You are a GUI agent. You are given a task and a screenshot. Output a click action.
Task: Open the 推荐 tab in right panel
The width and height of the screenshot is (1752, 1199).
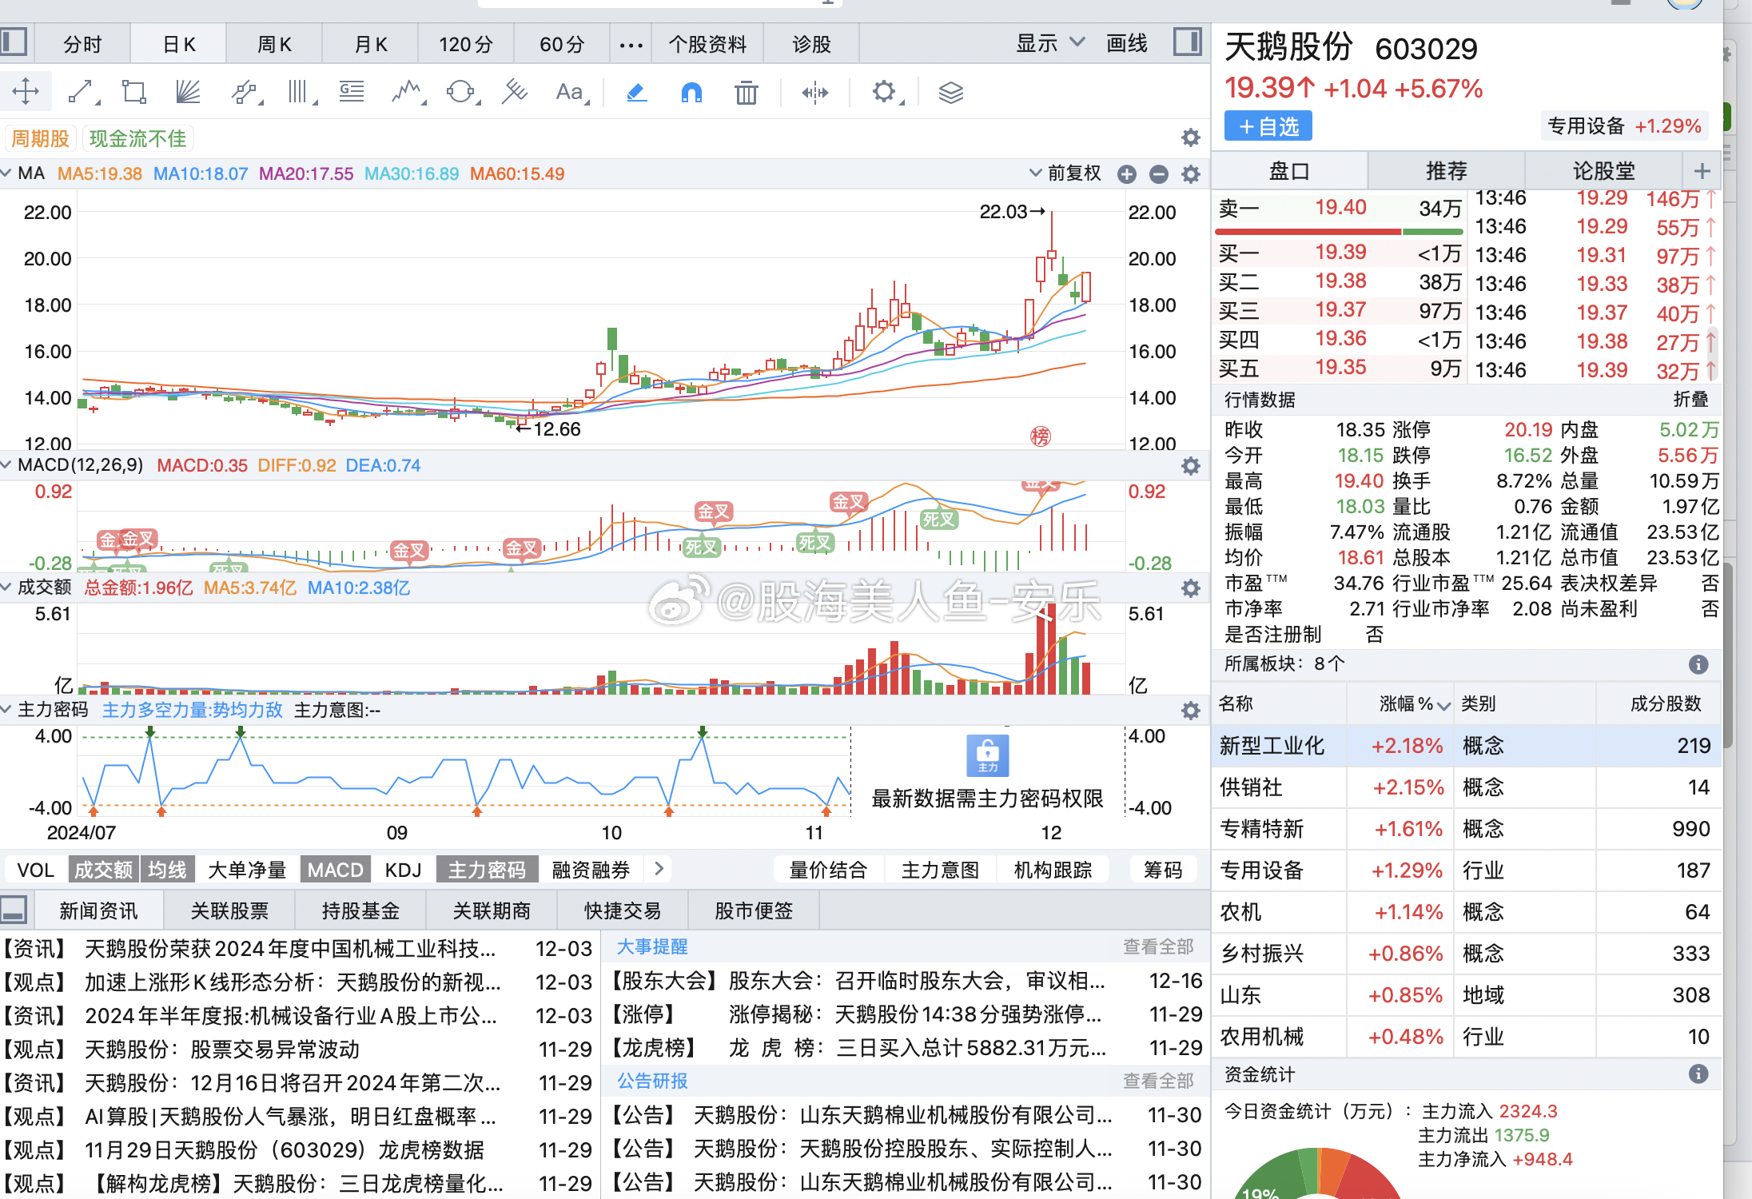click(1447, 169)
